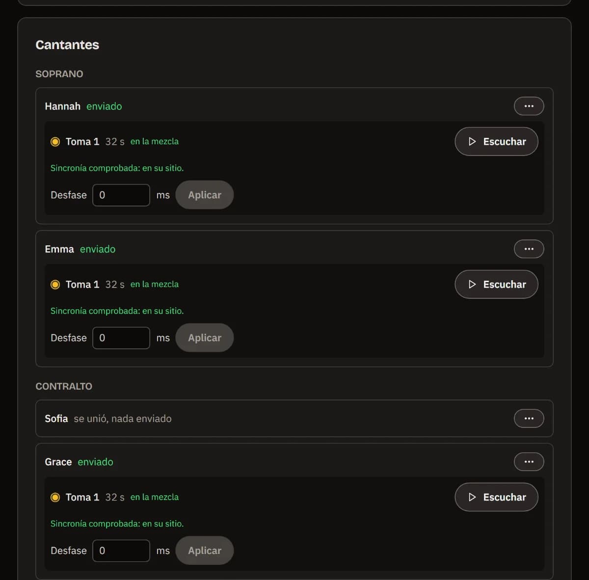
Task: Apply the offset for Emma's take
Action: click(205, 338)
